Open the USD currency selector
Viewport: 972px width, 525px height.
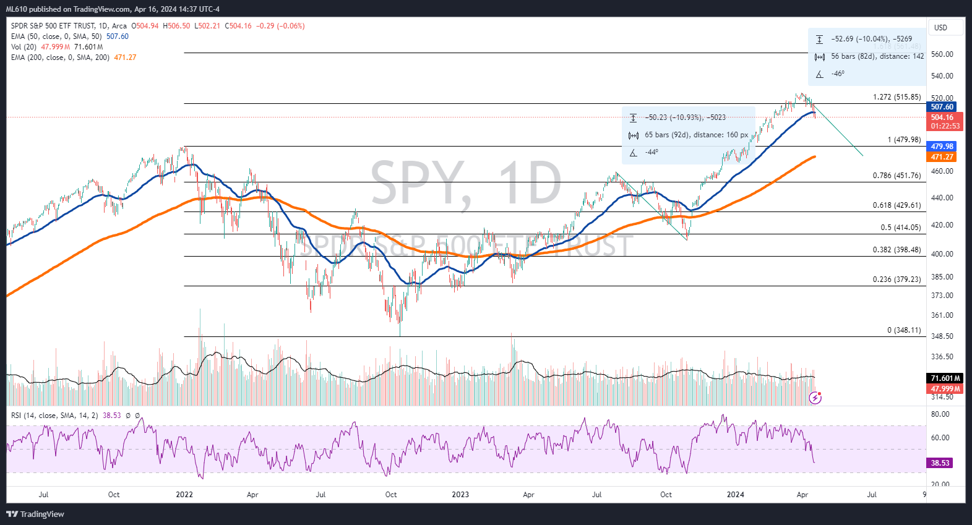point(945,27)
